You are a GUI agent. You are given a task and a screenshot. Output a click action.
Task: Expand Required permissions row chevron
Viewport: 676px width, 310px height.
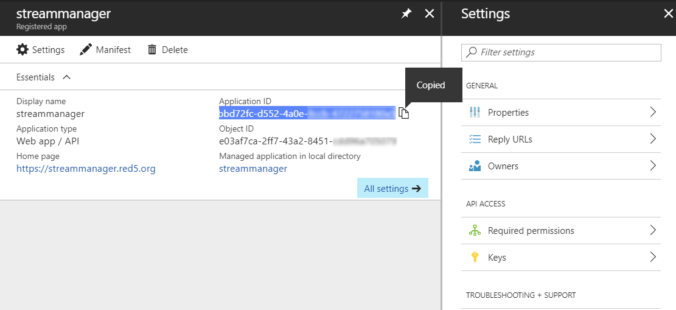[653, 231]
